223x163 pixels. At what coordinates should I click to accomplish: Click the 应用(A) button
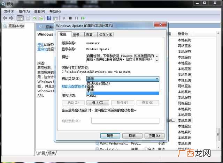[x=154, y=136]
